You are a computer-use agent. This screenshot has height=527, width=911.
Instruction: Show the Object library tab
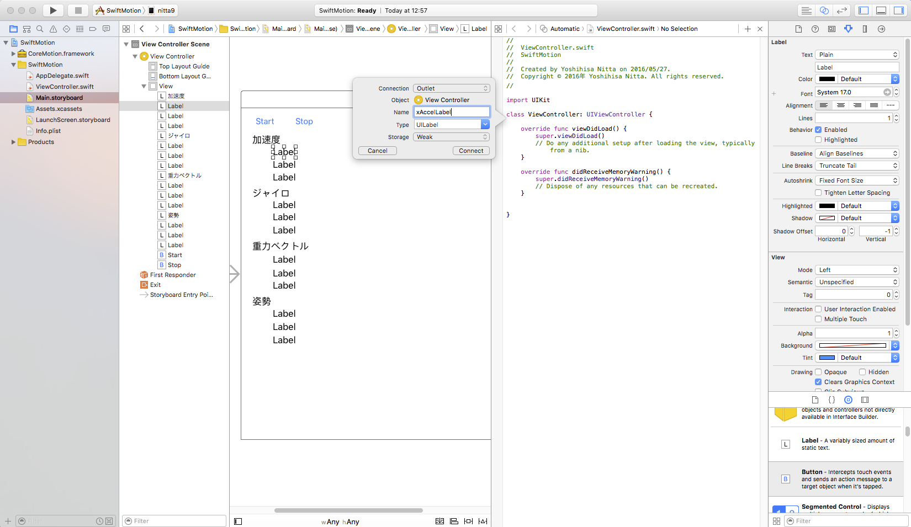pyautogui.click(x=848, y=400)
